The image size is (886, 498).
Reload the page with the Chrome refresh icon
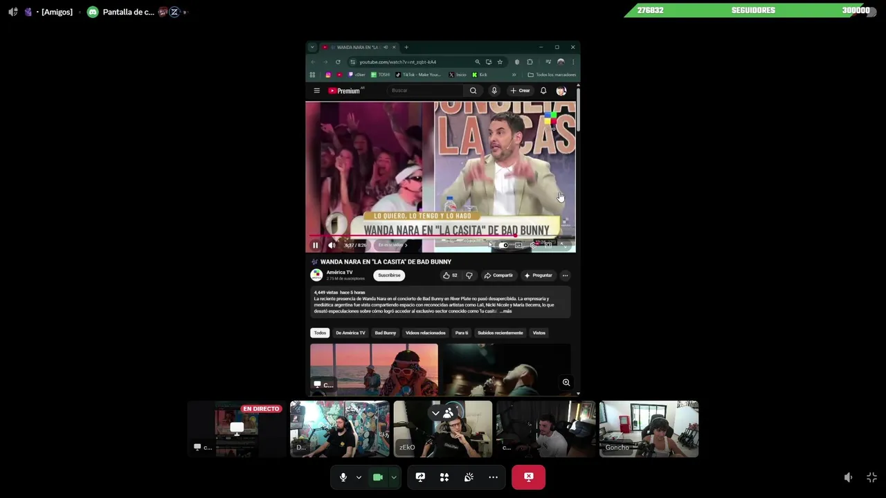point(338,62)
